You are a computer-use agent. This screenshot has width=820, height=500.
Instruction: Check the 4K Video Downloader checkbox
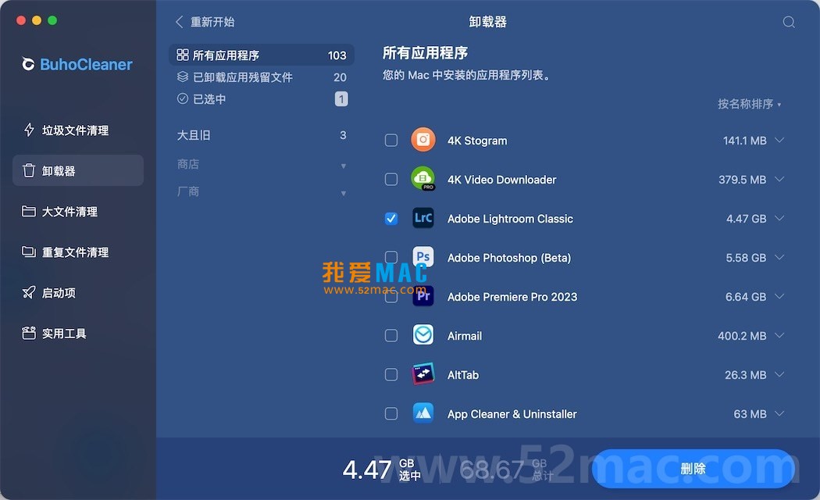click(x=391, y=180)
